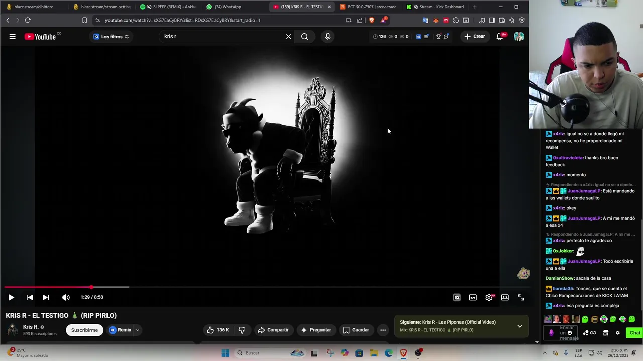Open the chat store shop icon
The width and height of the screenshot is (643, 361).
[606, 333]
